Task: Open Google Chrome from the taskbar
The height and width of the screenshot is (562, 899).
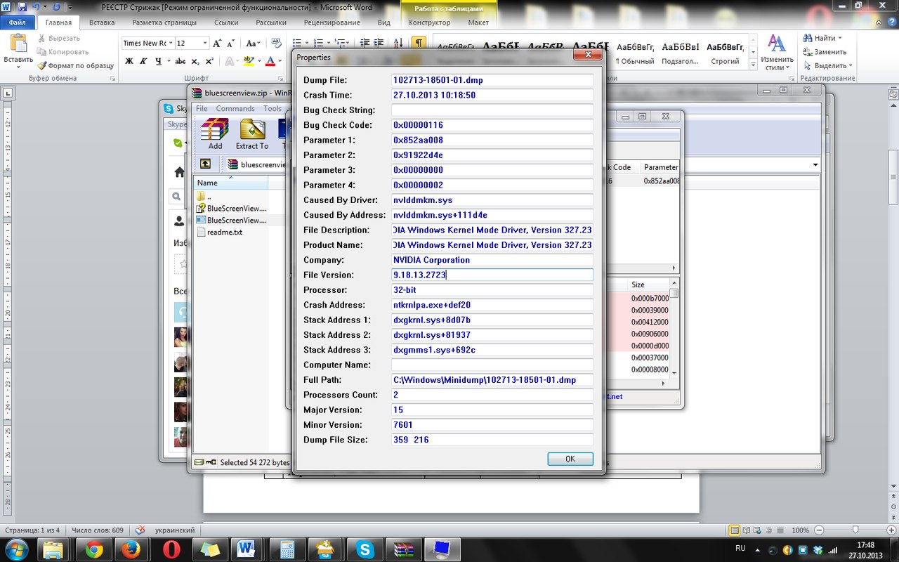Action: point(94,549)
